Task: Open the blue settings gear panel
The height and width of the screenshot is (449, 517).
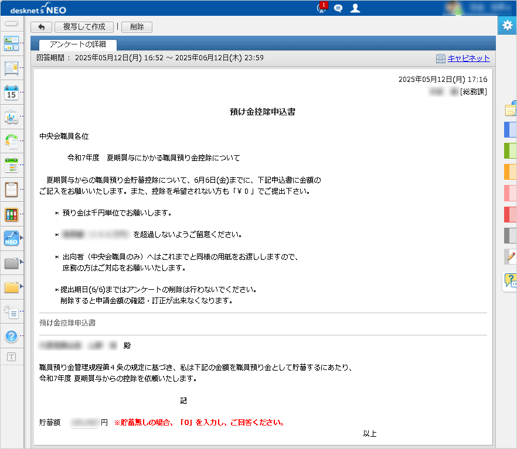Action: [x=508, y=25]
